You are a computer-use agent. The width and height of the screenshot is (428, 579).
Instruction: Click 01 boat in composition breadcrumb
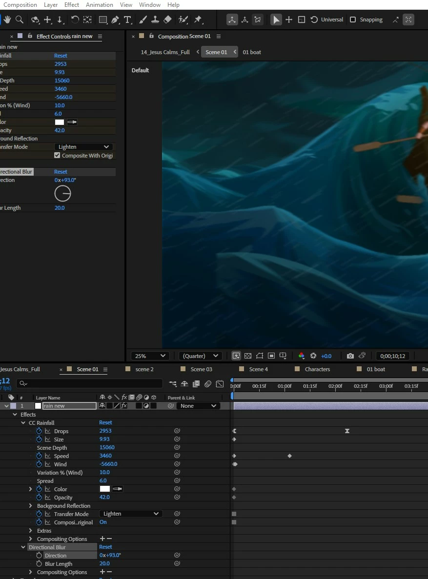click(x=252, y=52)
